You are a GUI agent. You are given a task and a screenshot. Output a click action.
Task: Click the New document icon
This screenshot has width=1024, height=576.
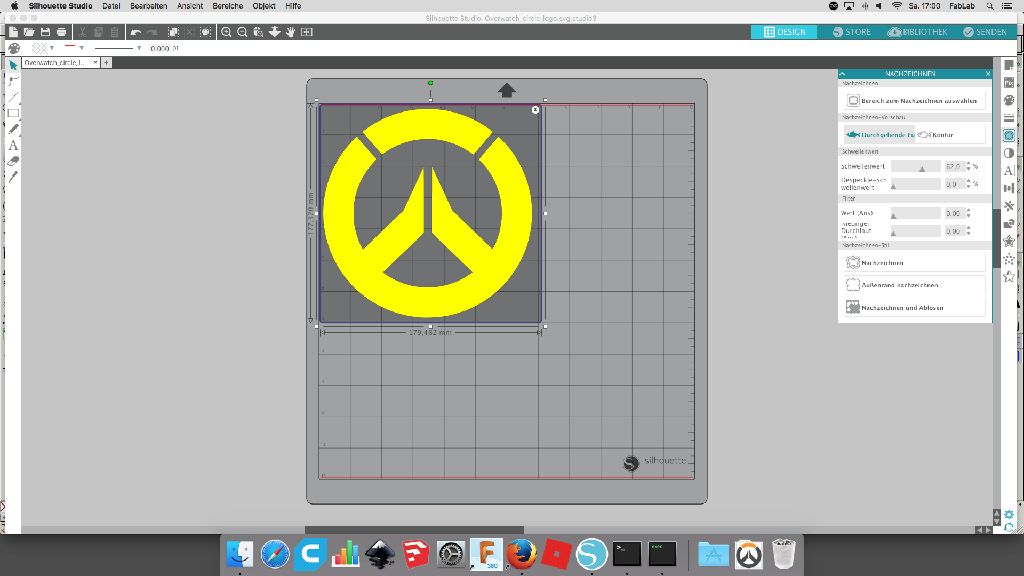pyautogui.click(x=13, y=32)
